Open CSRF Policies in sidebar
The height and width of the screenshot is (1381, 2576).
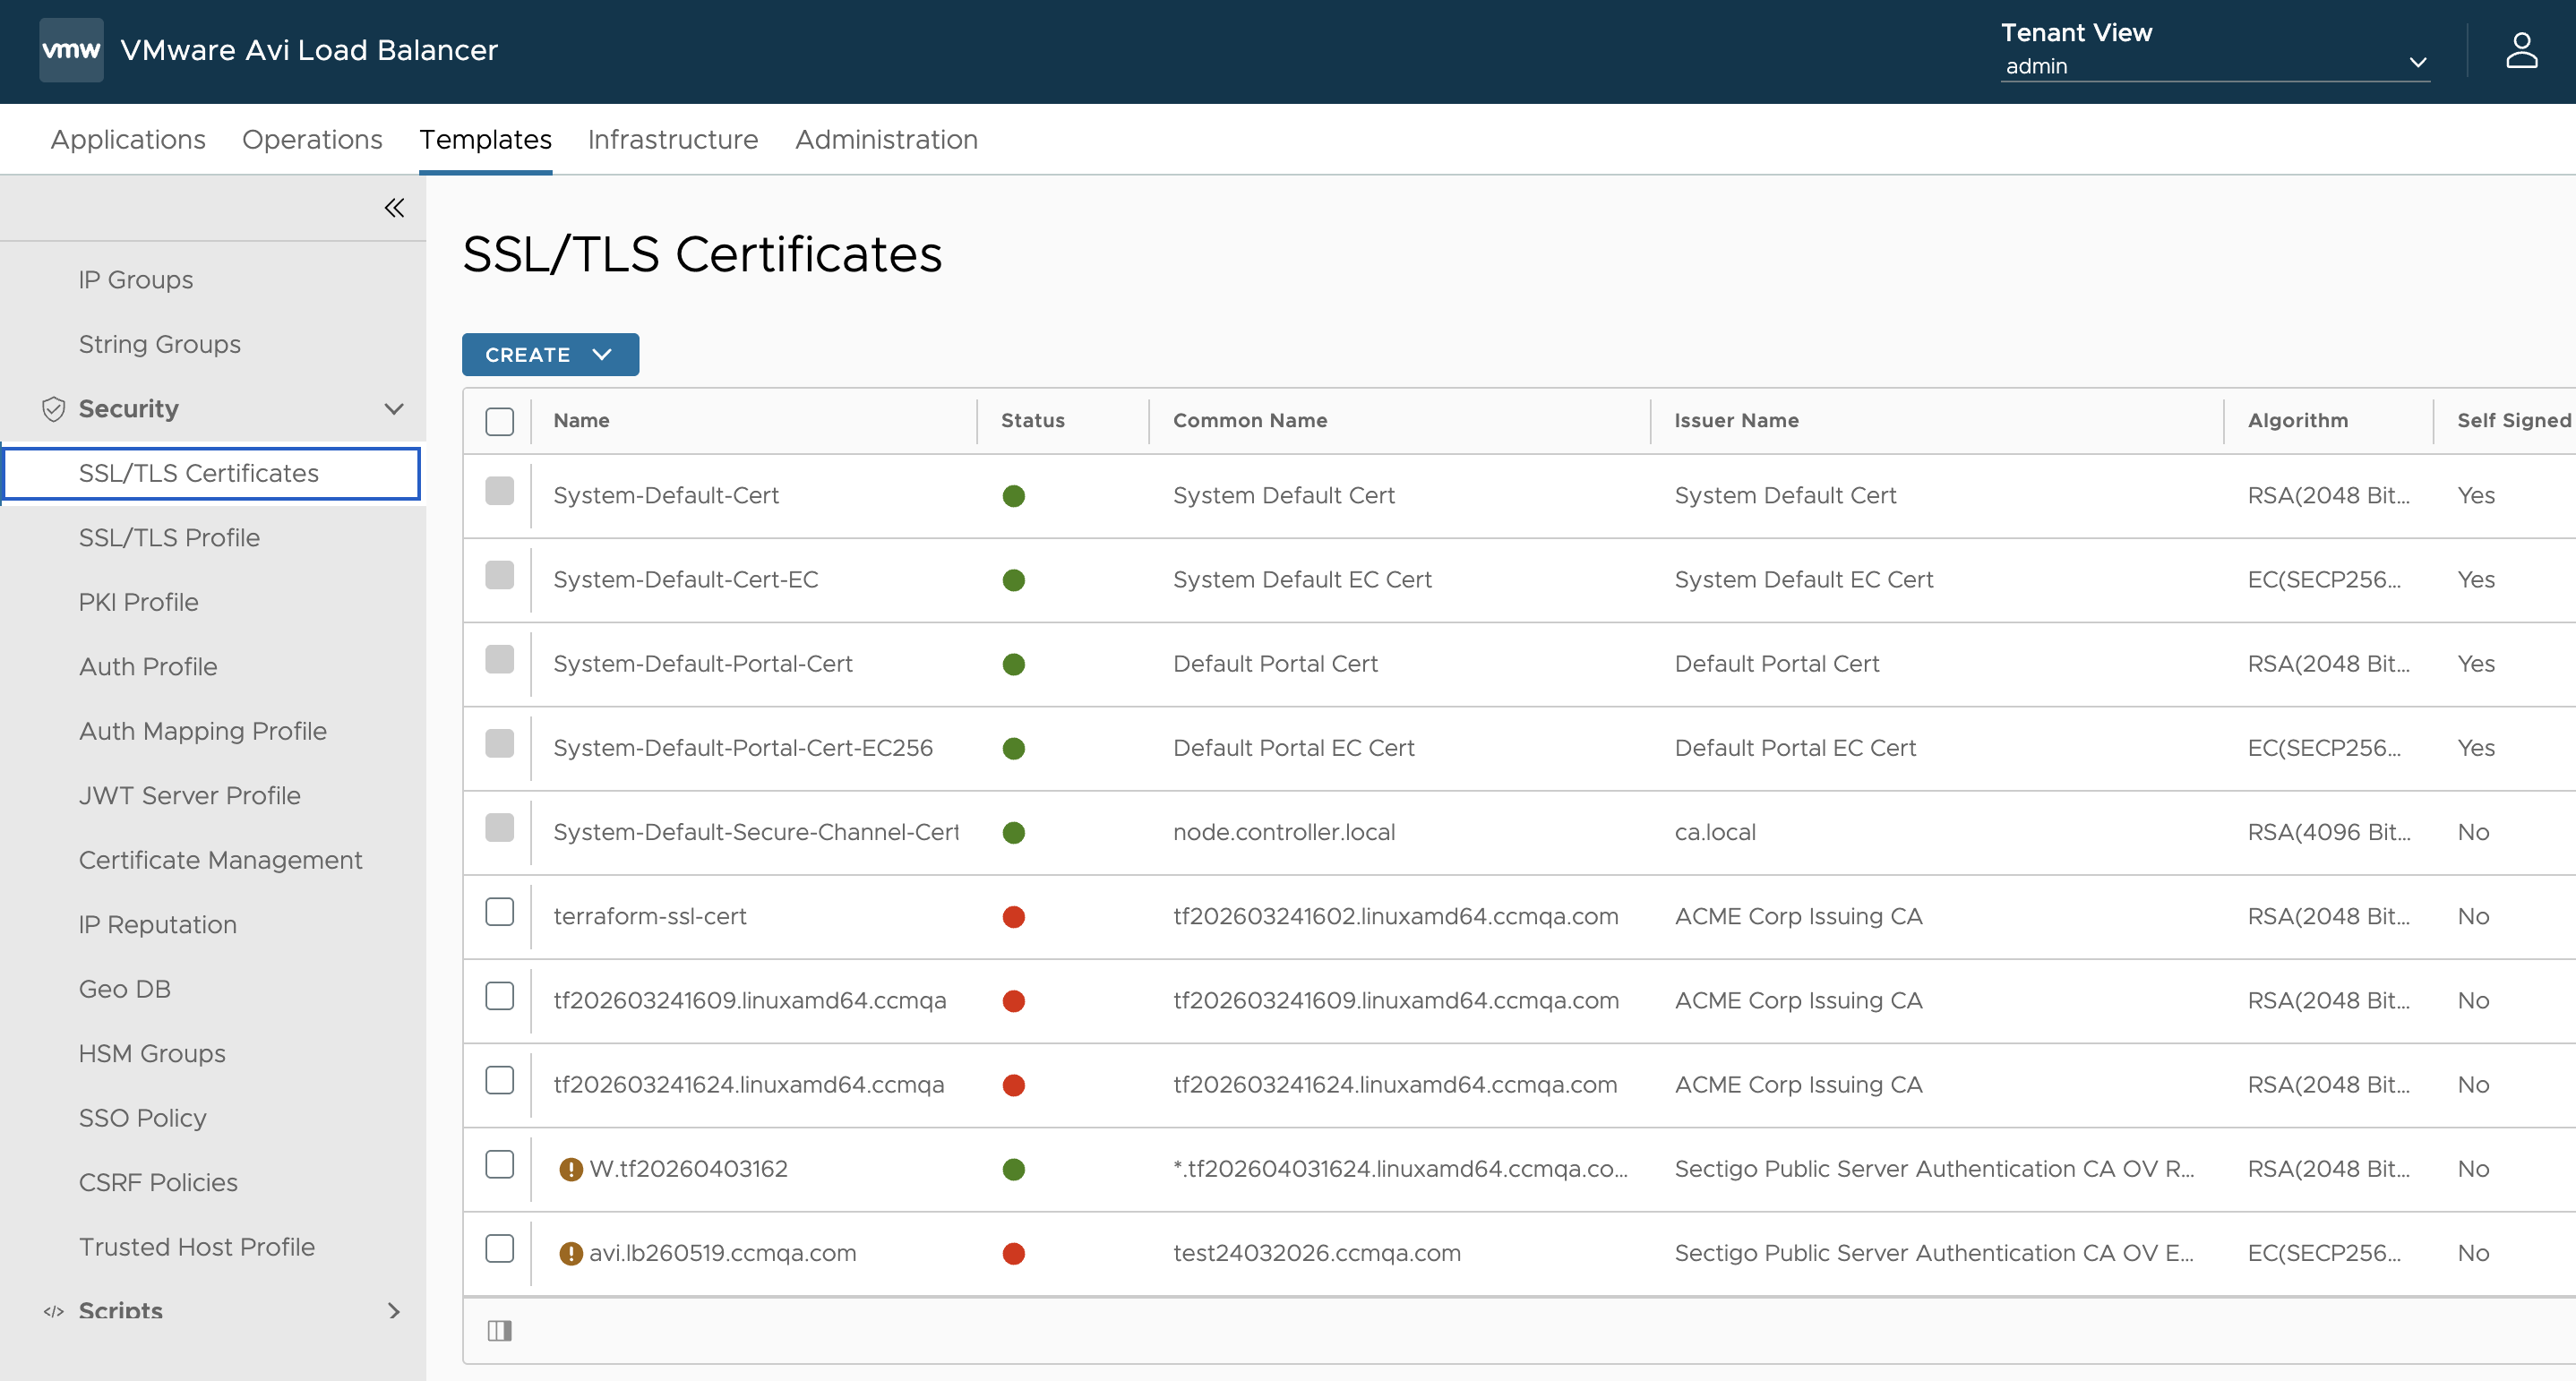coord(158,1183)
